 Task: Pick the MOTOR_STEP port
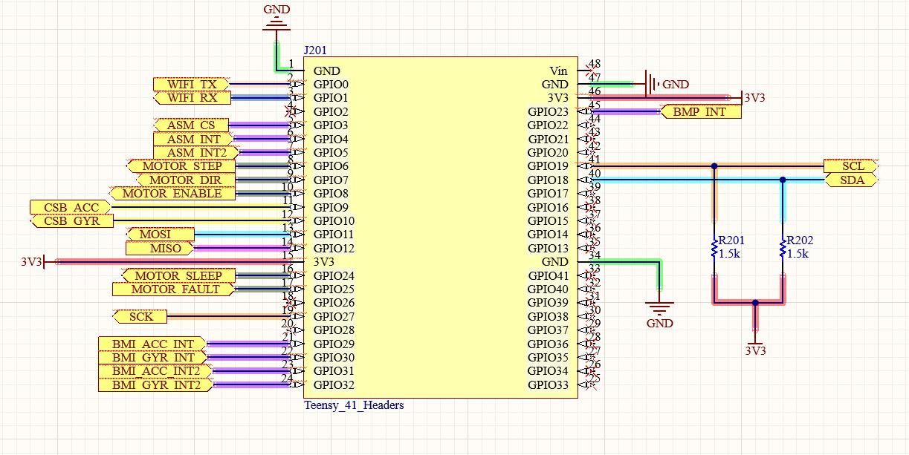click(181, 166)
